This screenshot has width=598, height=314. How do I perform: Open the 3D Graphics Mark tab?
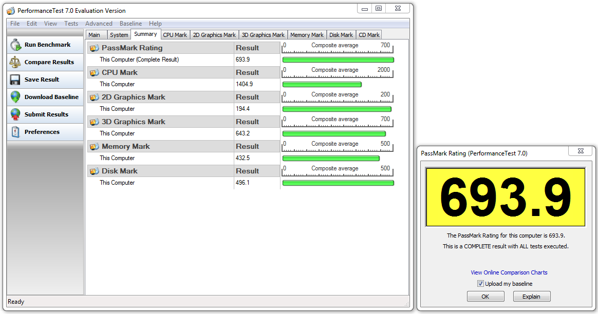pos(263,35)
